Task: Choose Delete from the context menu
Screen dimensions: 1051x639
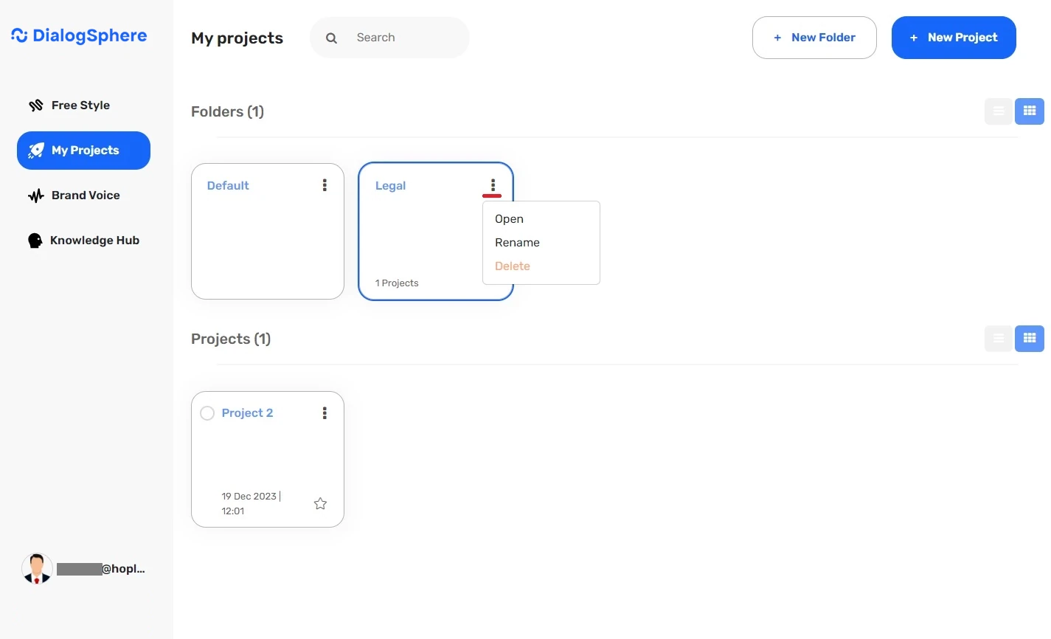Action: click(513, 266)
